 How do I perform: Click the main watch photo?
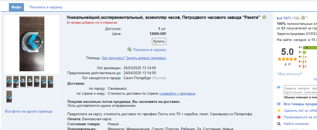point(32,44)
